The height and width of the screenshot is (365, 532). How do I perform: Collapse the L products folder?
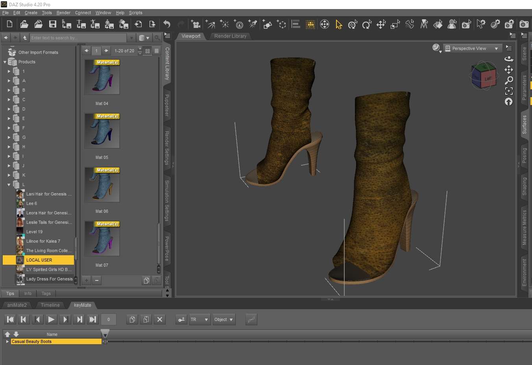click(9, 184)
